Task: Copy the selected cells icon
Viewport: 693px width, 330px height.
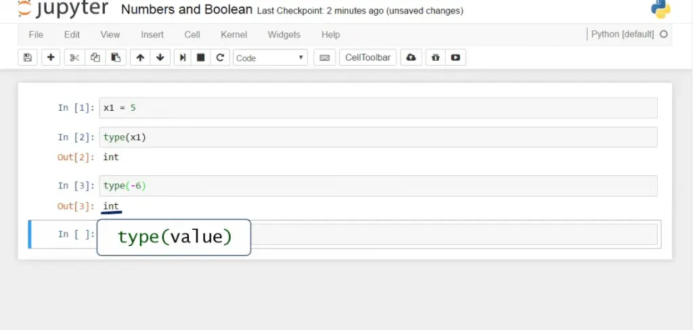Action: 95,57
